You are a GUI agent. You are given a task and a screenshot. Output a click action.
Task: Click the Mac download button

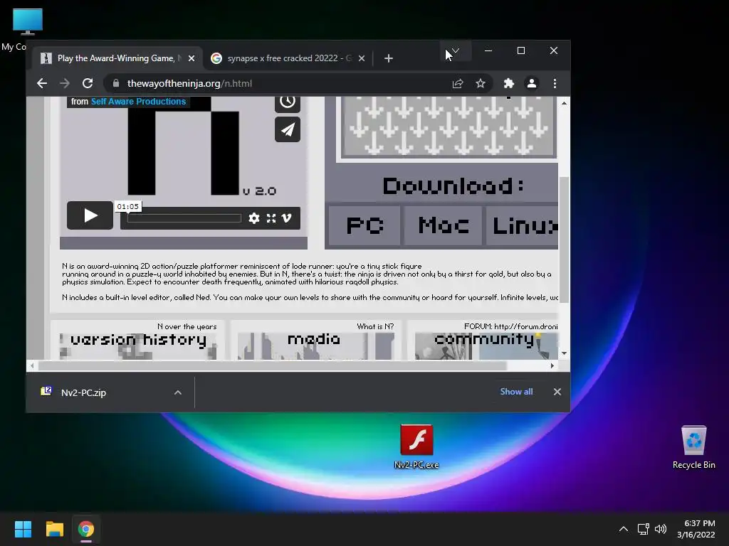(x=443, y=225)
